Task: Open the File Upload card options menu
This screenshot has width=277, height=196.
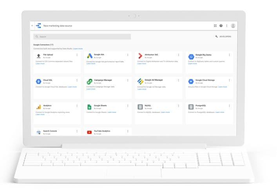Action: 77,55
